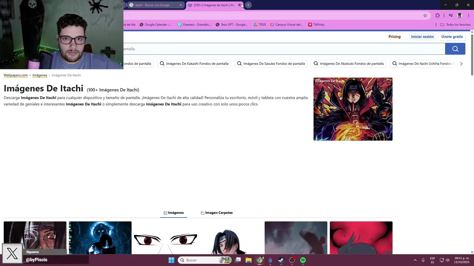Select 'Imágenes De Itachi Uchiha Fondos' suggestion
Viewport: 474px width, 266px height.
423,64
